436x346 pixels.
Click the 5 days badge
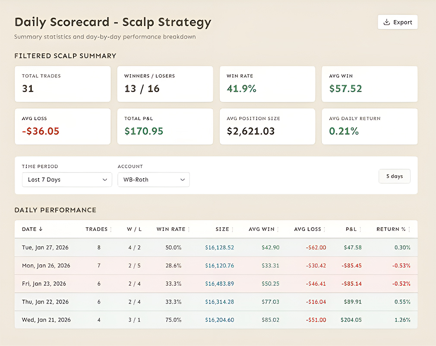394,176
